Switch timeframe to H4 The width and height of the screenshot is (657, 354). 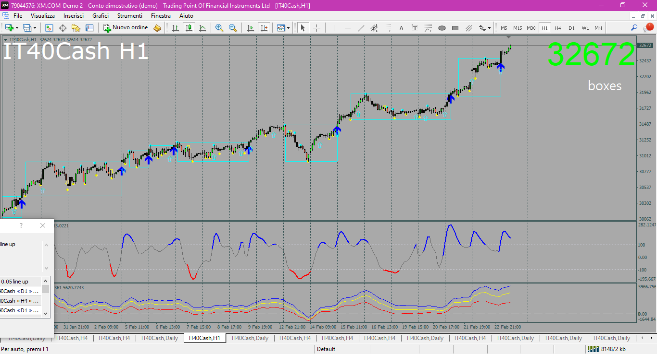[558, 28]
